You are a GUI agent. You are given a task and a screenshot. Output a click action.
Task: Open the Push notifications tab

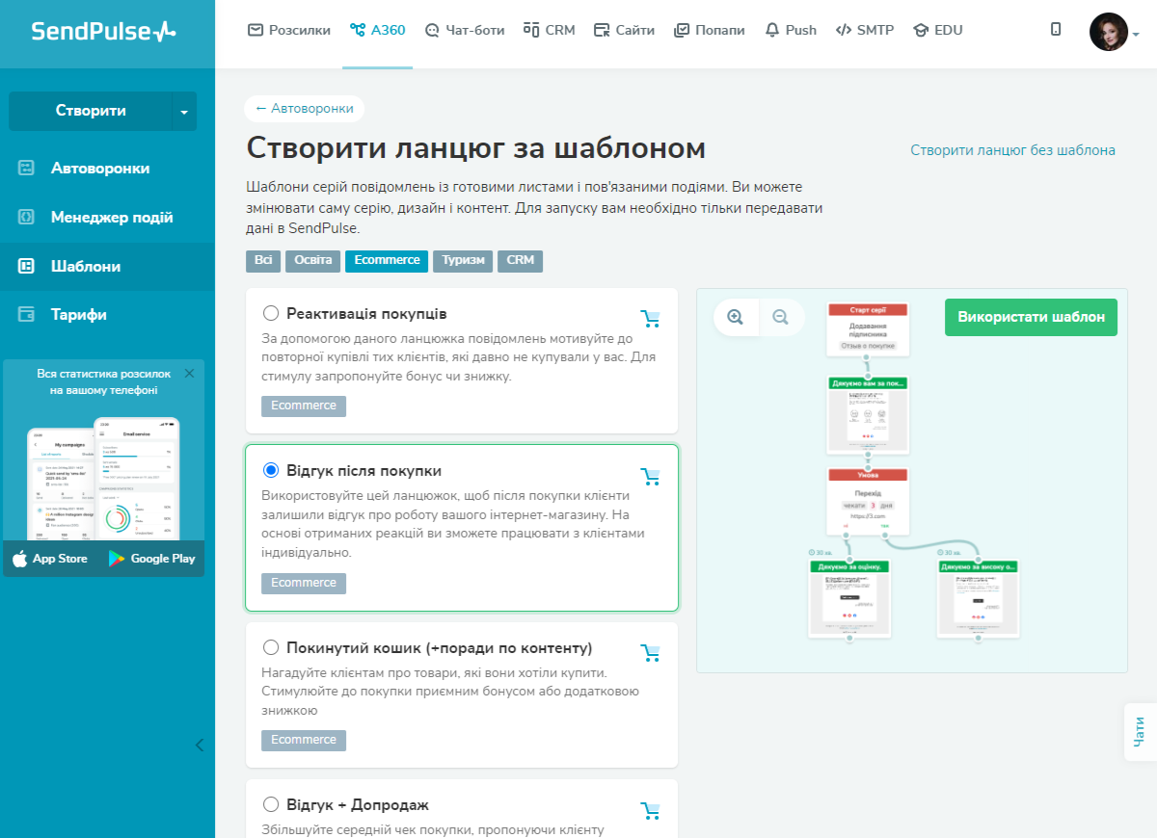pos(791,30)
